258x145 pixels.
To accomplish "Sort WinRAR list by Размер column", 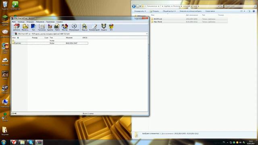I will [35, 38].
